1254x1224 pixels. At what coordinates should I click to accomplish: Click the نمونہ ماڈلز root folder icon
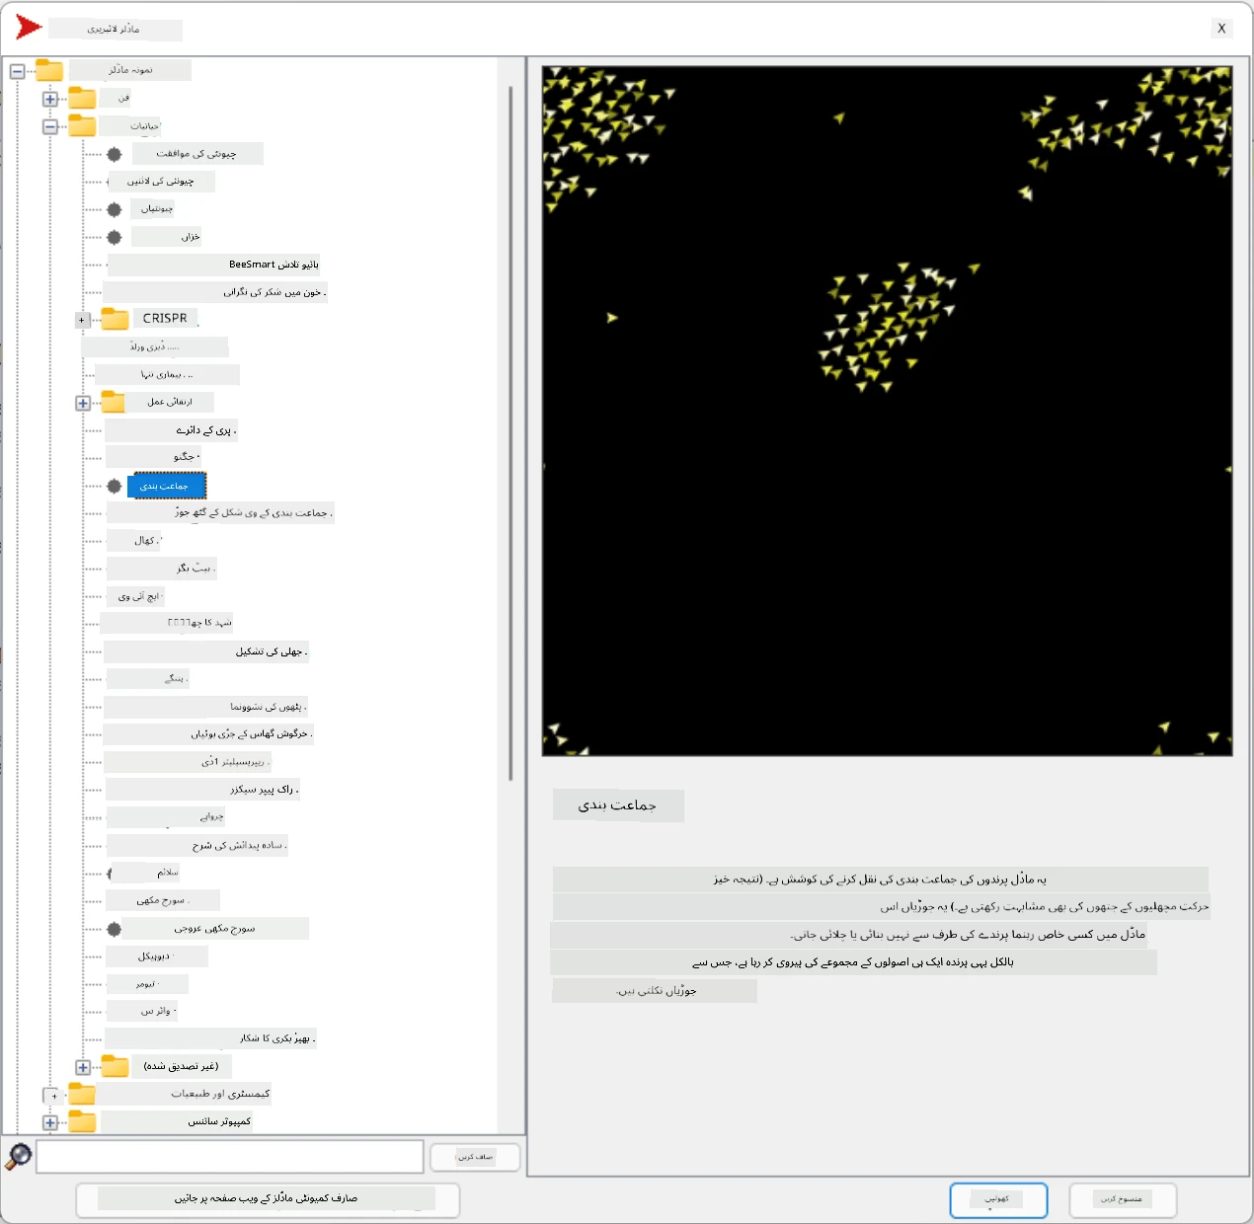49,70
